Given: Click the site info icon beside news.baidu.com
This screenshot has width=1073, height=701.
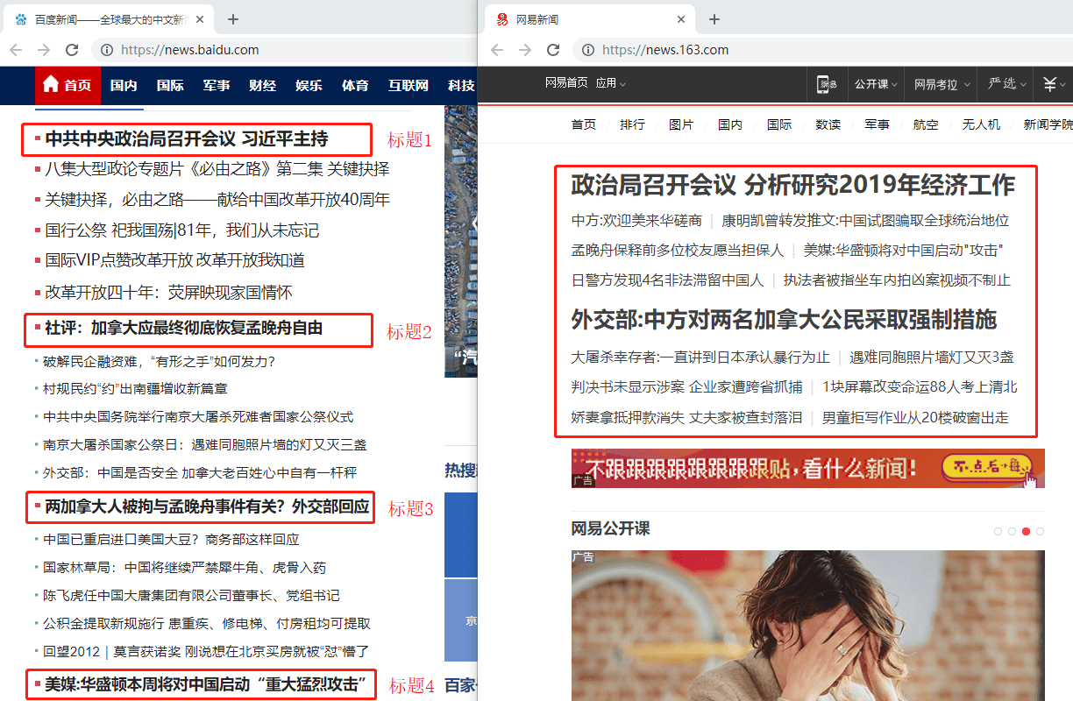Looking at the screenshot, I should click(x=107, y=50).
